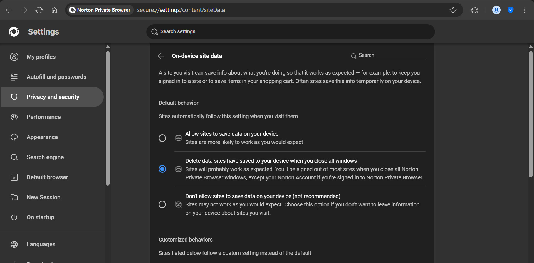
Task: Open the extensions puzzle icon
Action: (x=474, y=10)
